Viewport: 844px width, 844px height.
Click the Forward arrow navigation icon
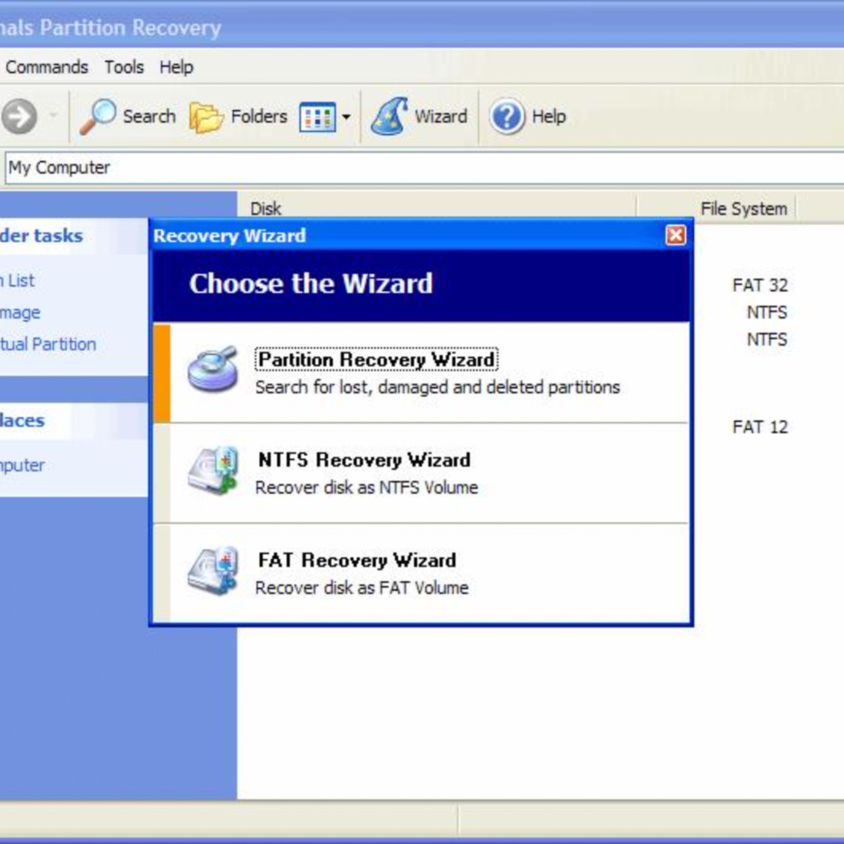point(19,116)
